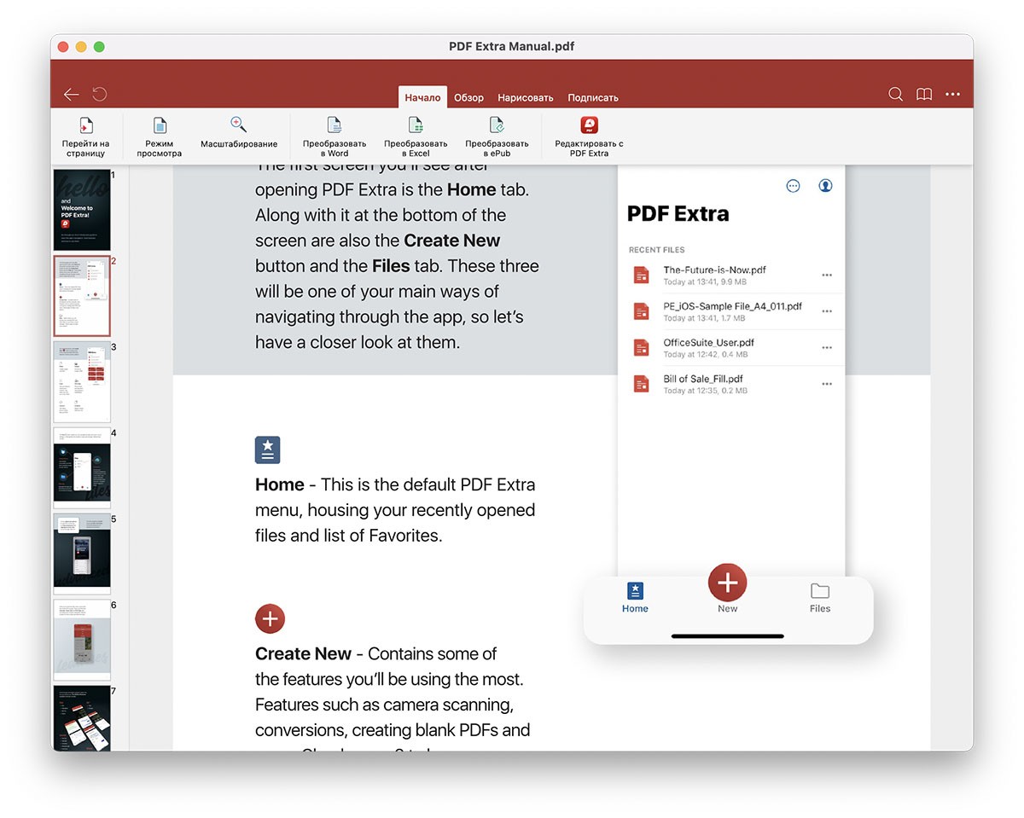
Task: Select page 2 thumbnail
Action: [x=82, y=296]
